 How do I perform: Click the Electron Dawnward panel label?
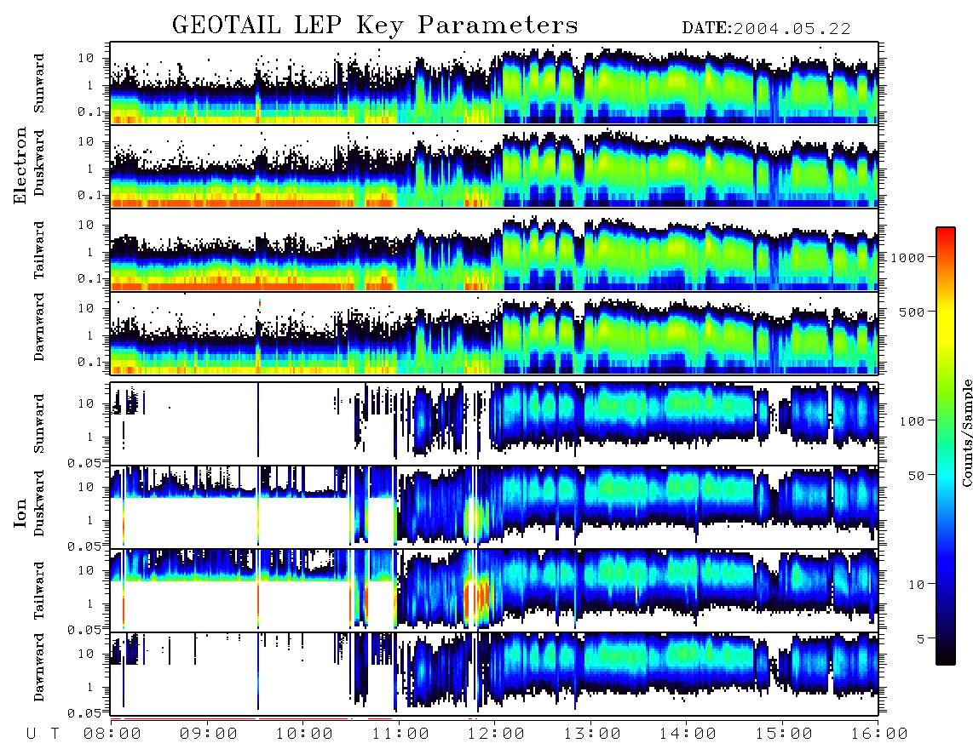pos(39,327)
